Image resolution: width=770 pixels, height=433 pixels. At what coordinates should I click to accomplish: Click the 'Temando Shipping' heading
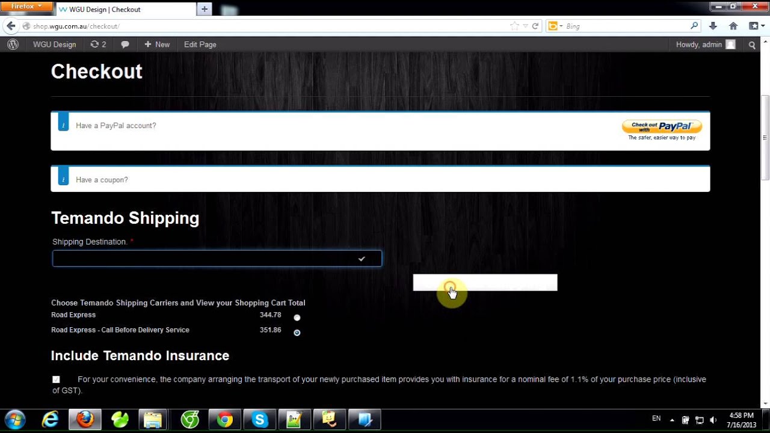[x=125, y=218]
